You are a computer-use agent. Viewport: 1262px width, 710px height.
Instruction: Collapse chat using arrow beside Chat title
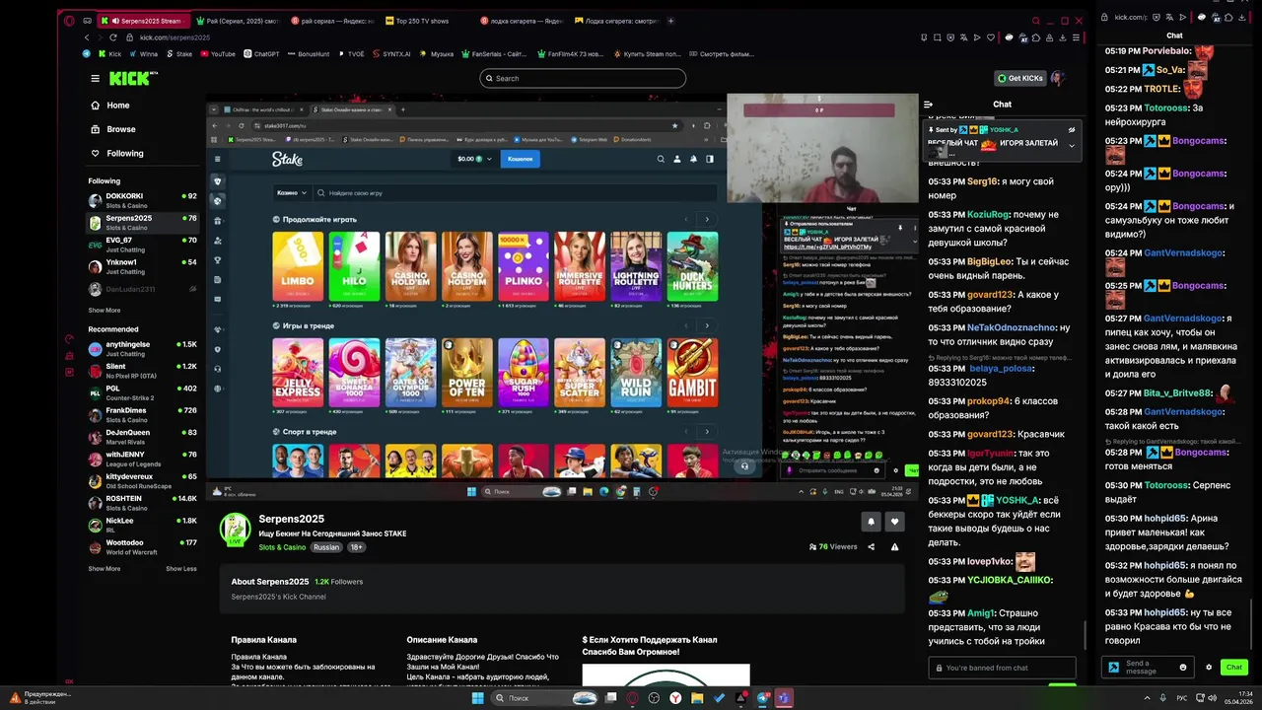click(x=928, y=104)
